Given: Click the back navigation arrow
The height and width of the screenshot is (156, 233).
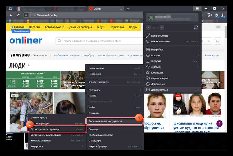Looking at the screenshot, I should [x=11, y=15].
